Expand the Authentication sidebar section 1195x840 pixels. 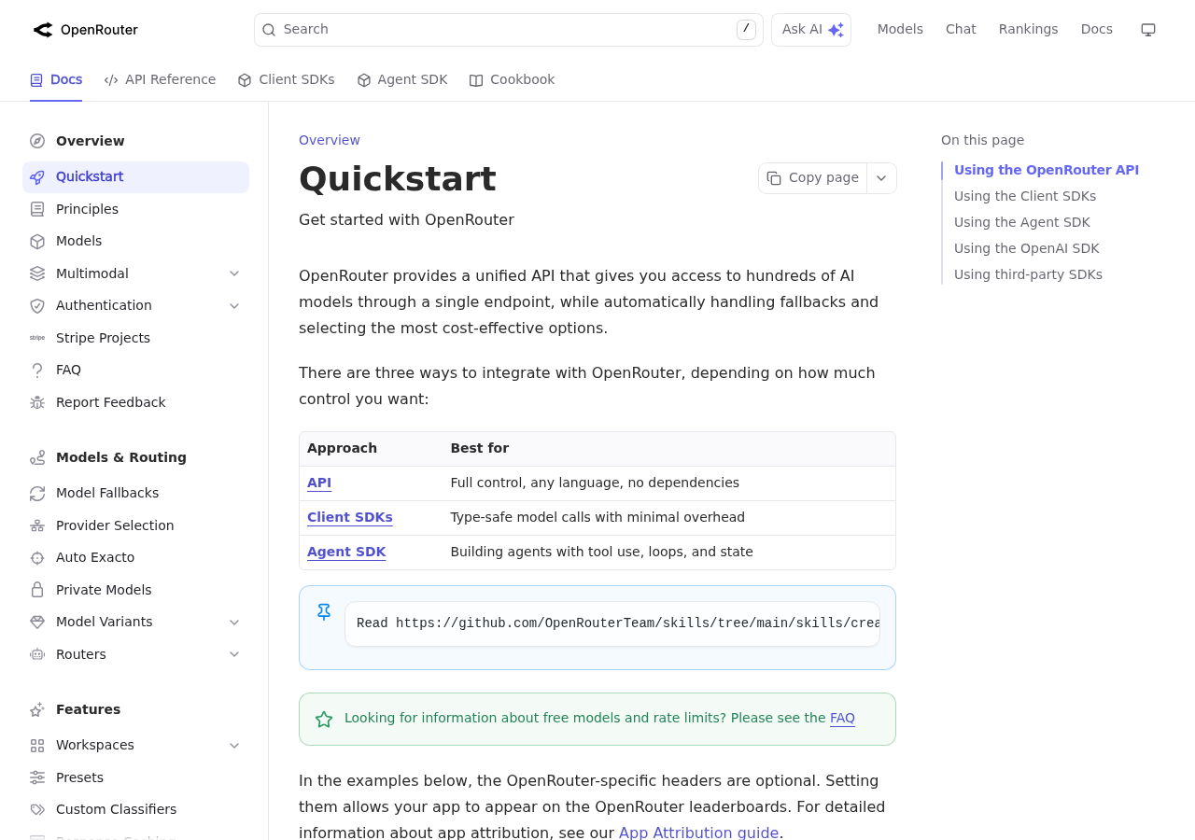point(234,306)
